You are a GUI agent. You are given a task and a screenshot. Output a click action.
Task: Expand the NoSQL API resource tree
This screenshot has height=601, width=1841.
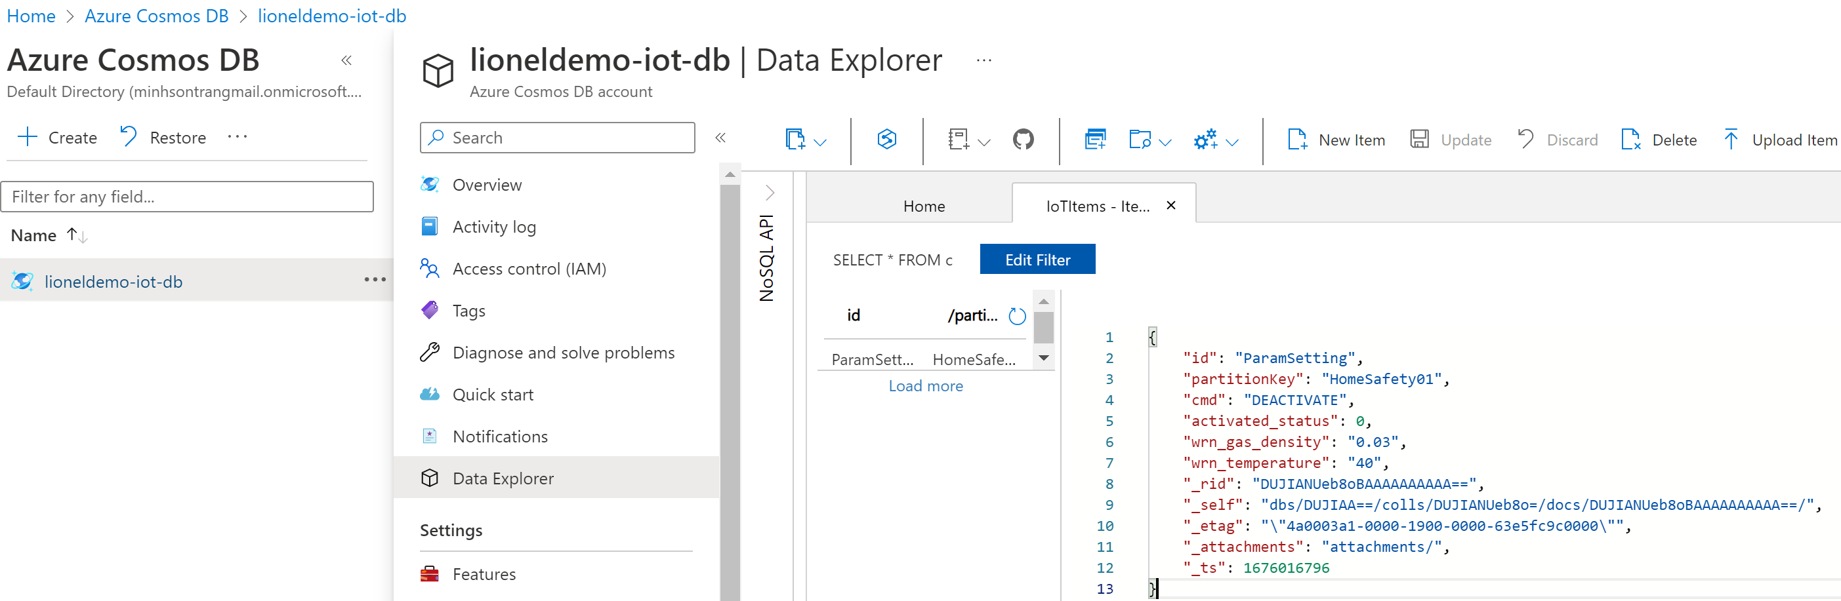point(769,193)
